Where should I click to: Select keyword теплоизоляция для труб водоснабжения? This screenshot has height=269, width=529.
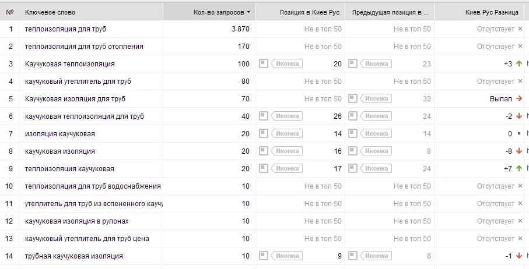point(93,186)
